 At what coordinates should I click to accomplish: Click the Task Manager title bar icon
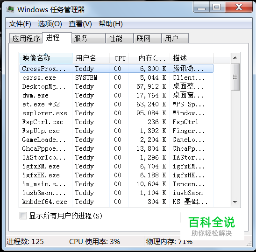click(10, 9)
